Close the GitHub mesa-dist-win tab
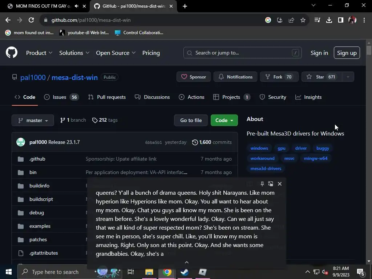Screen dimensions: 372x279 (171, 6)
